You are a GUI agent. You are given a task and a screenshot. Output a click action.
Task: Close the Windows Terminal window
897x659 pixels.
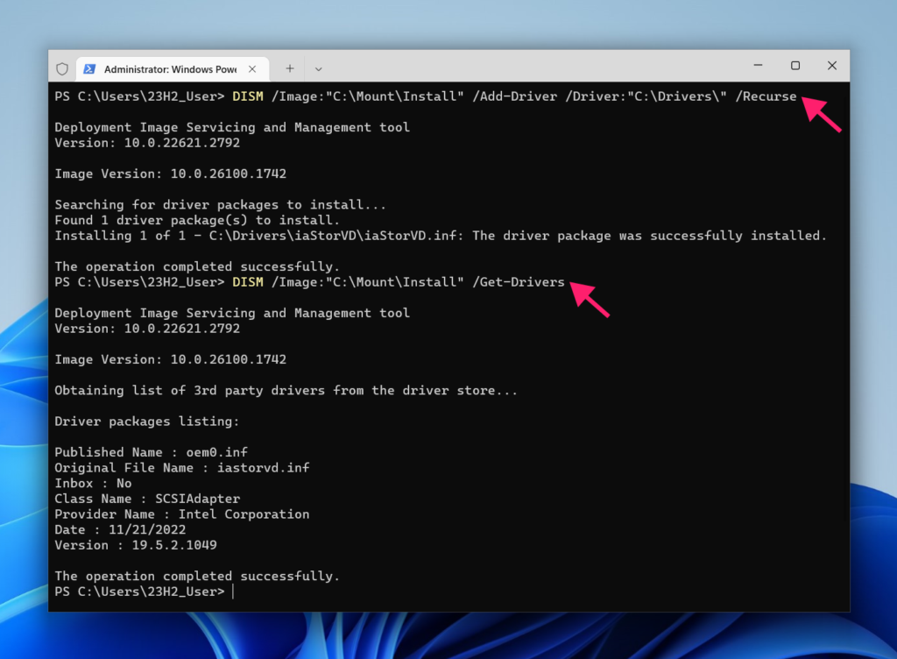[x=832, y=65]
